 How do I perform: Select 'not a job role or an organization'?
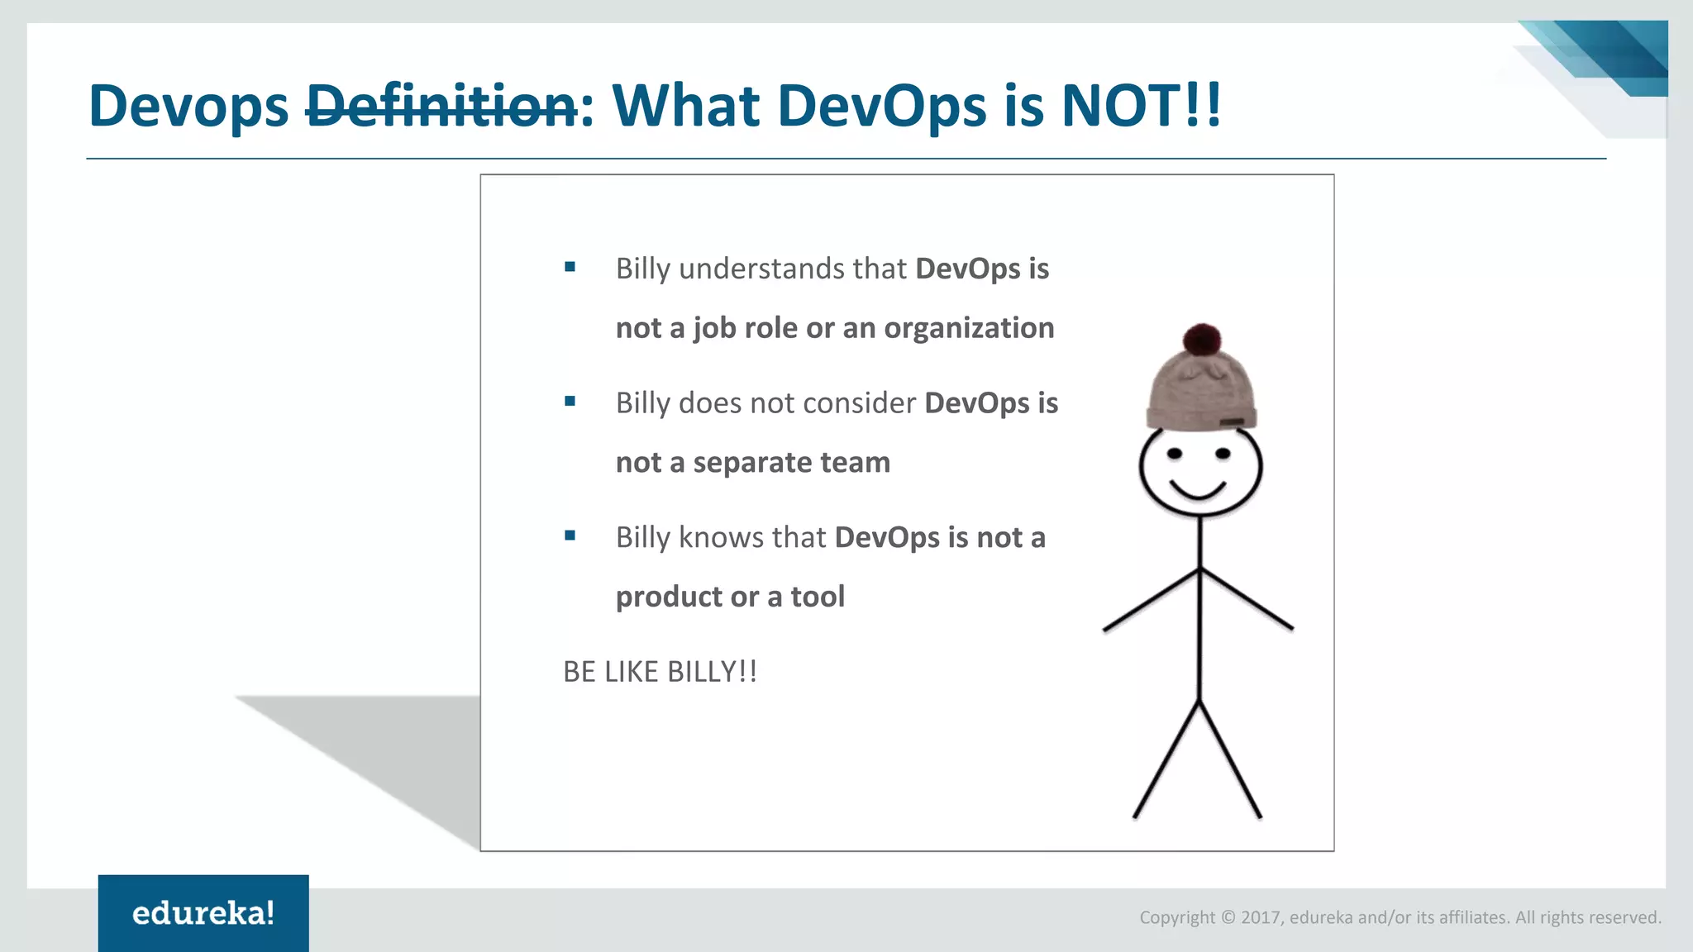pos(835,328)
